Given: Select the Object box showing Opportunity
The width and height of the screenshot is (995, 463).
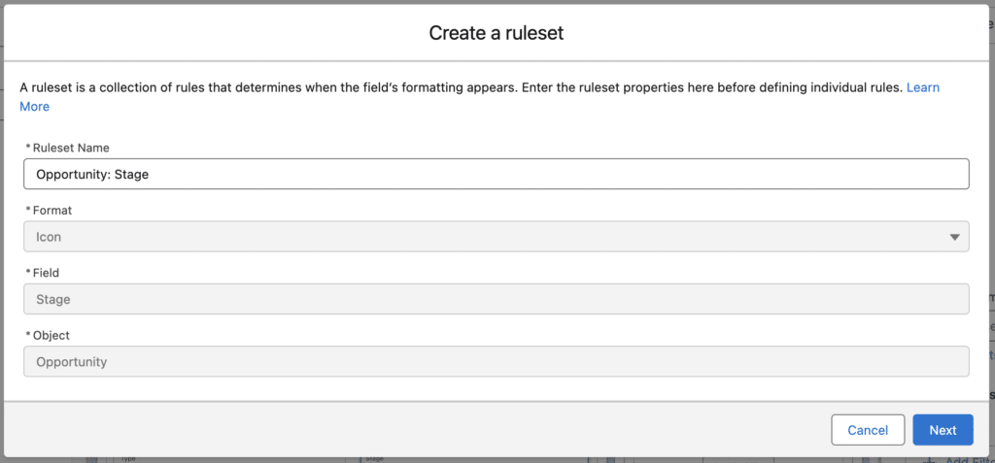Looking at the screenshot, I should coord(497,361).
